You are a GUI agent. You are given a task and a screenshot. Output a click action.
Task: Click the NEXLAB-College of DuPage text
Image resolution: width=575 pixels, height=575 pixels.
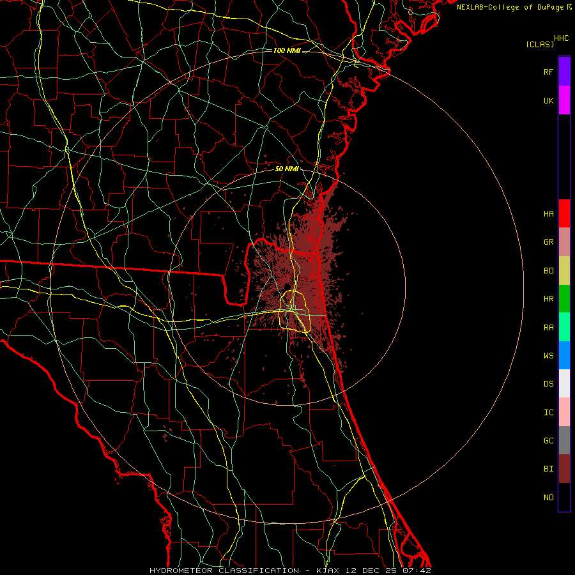click(510, 7)
